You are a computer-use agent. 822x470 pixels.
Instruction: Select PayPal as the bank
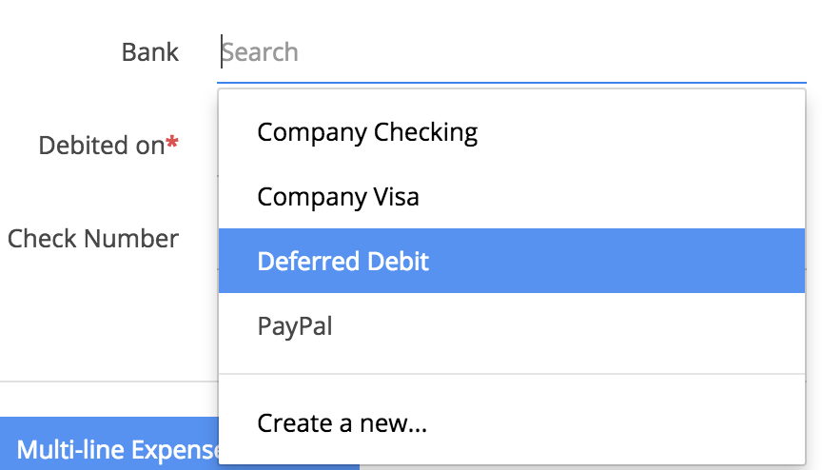512,325
